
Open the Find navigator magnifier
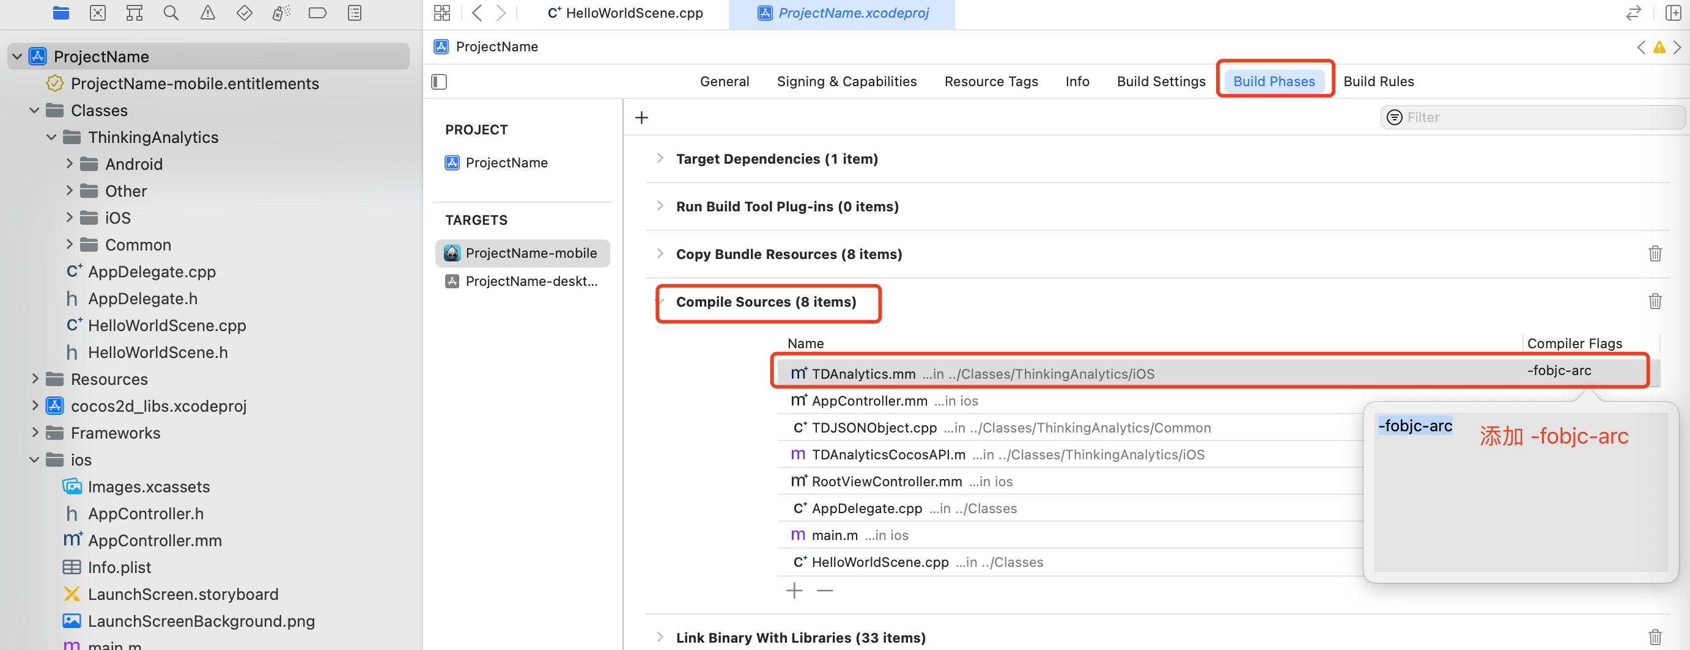point(171,12)
